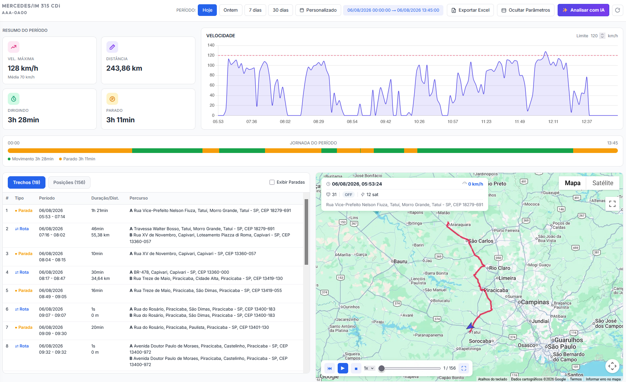Select trecho row 3 Parada 08:04 - 08:15
The height and width of the screenshot is (382, 626).
coord(153,257)
